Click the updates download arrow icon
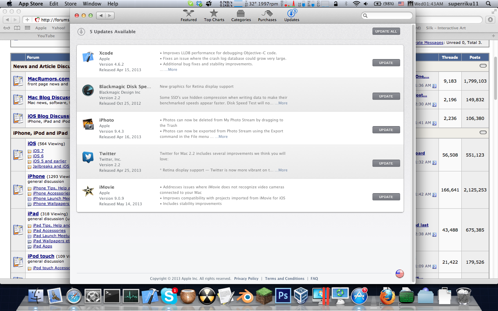 (x=81, y=32)
